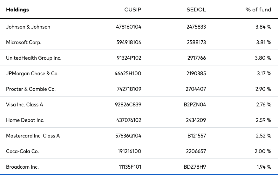Click CUSIP value 478160104
278x175 pixels.
coord(129,27)
